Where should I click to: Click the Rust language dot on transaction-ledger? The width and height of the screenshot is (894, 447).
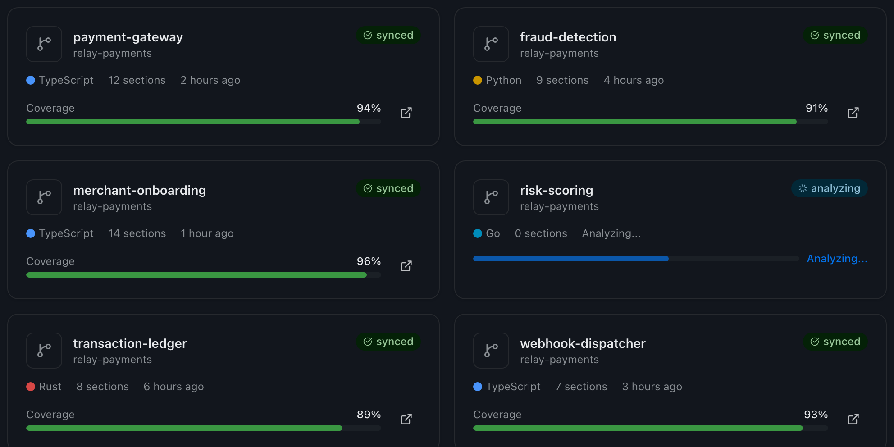(x=30, y=386)
